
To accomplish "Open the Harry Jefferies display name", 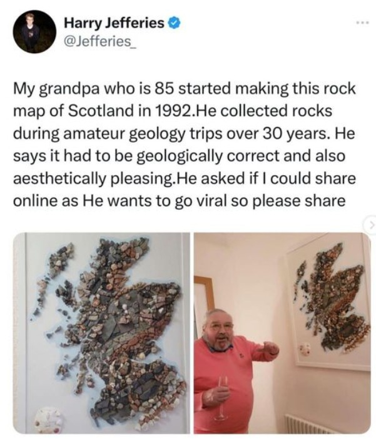I will click(114, 23).
